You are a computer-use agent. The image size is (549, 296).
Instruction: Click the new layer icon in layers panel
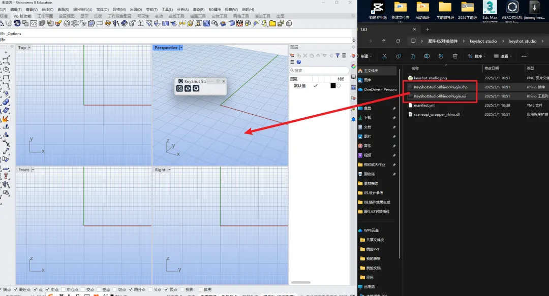[292, 56]
